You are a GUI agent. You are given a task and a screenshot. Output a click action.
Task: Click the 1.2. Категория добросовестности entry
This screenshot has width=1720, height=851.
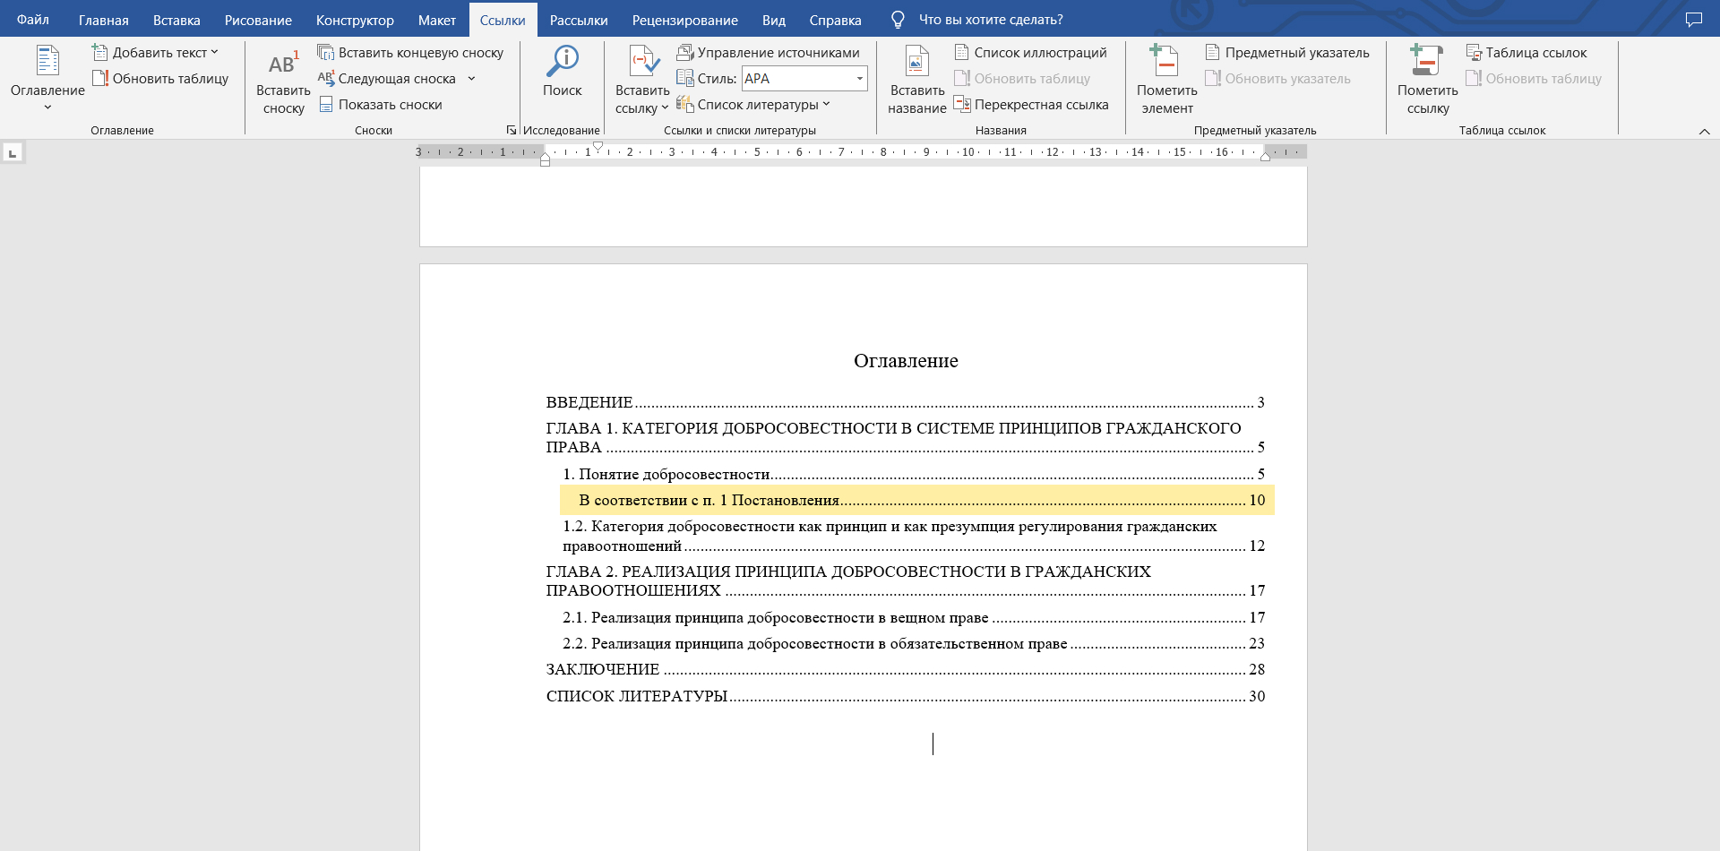pyautogui.click(x=914, y=536)
